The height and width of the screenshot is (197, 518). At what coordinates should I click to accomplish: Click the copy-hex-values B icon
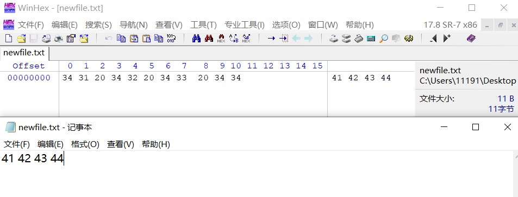[159, 39]
